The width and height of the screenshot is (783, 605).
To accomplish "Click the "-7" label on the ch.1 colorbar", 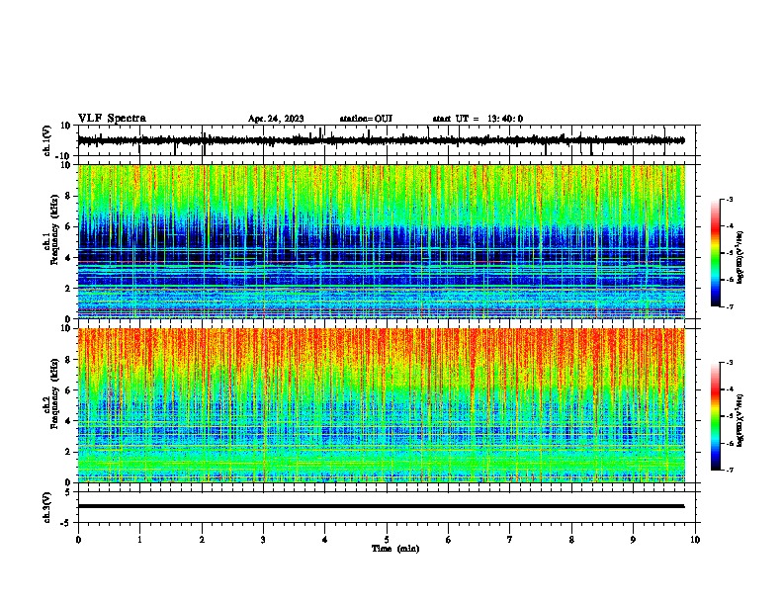I will [729, 306].
